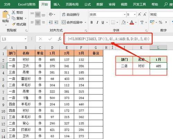Apply percent style format
The image size is (173, 139).
pyautogui.click(x=161, y=22)
